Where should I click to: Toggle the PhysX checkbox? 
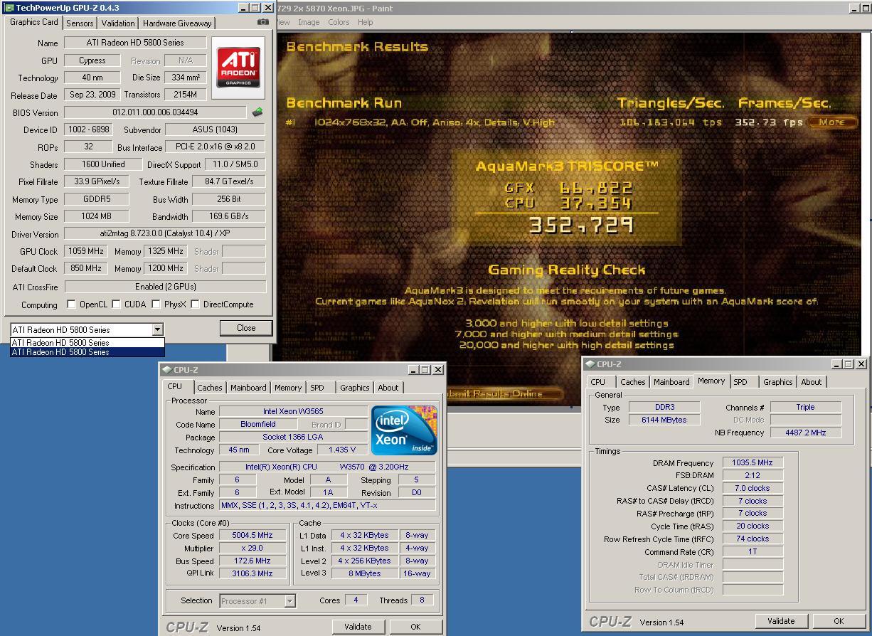(x=155, y=304)
